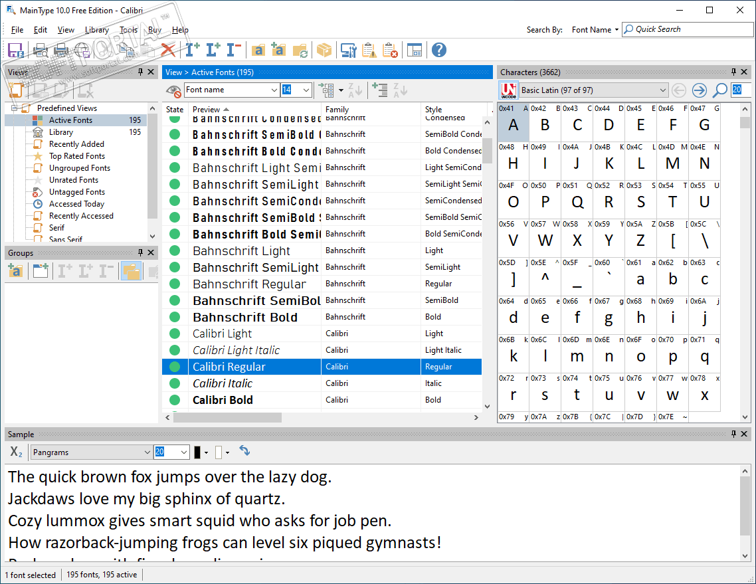This screenshot has width=756, height=584.
Task: Click the black text color swatch
Action: 197,452
